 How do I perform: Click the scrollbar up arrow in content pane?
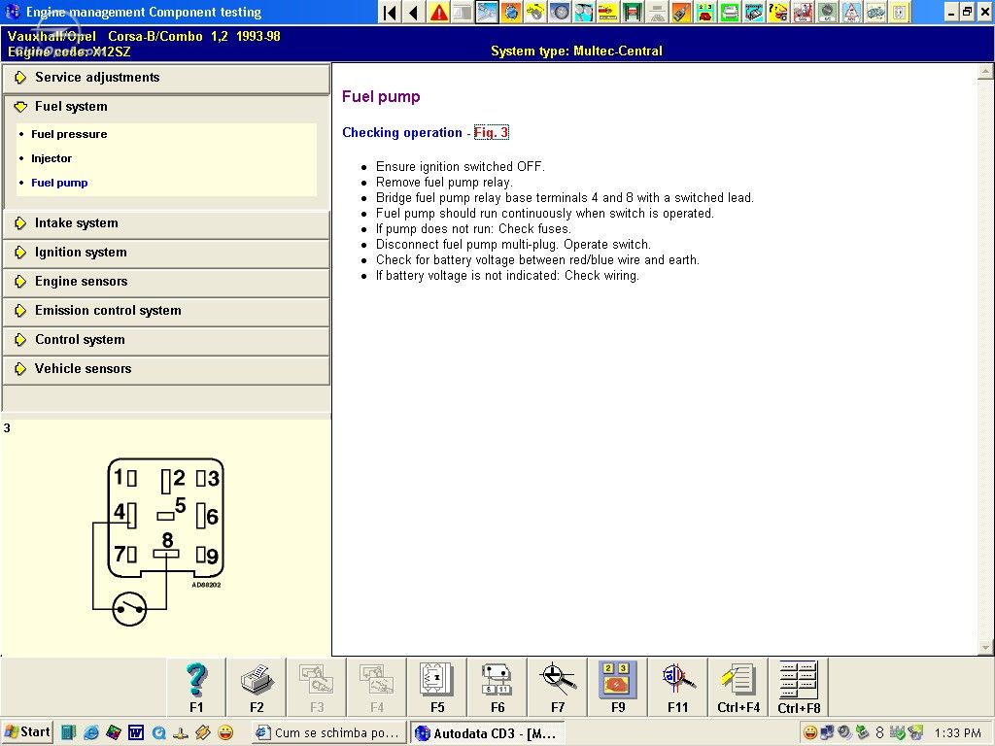(x=985, y=72)
